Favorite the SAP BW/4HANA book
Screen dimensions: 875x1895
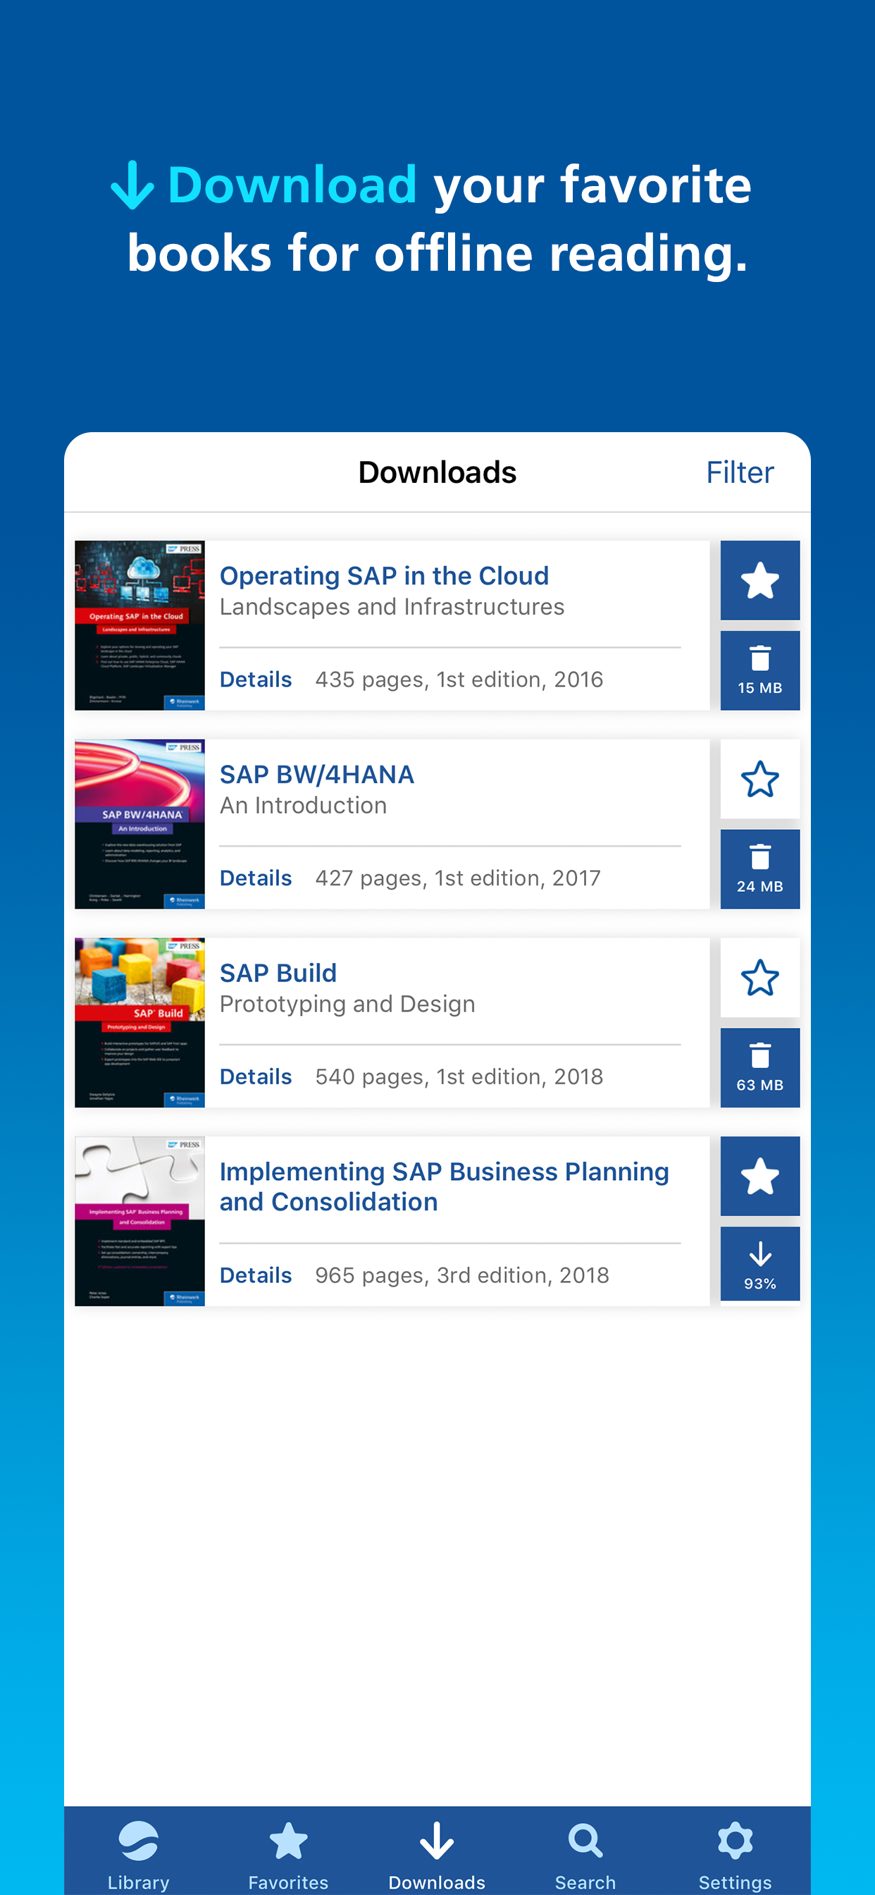(759, 779)
